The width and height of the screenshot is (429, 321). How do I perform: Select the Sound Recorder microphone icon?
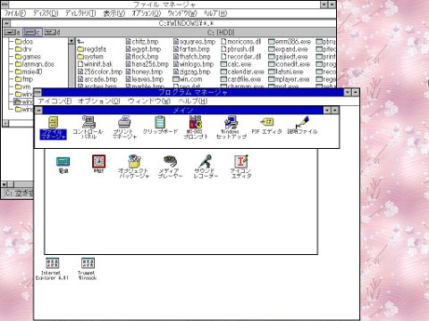point(206,161)
